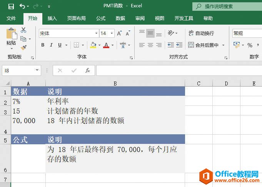This screenshot has width=262, height=187.
Task: Open the 合并后居中 dropdown arrow
Action: coord(223,45)
